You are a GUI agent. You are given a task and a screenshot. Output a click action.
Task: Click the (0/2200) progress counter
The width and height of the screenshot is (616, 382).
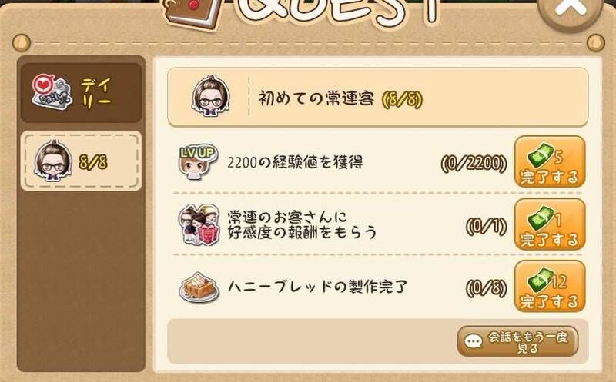pos(474,163)
